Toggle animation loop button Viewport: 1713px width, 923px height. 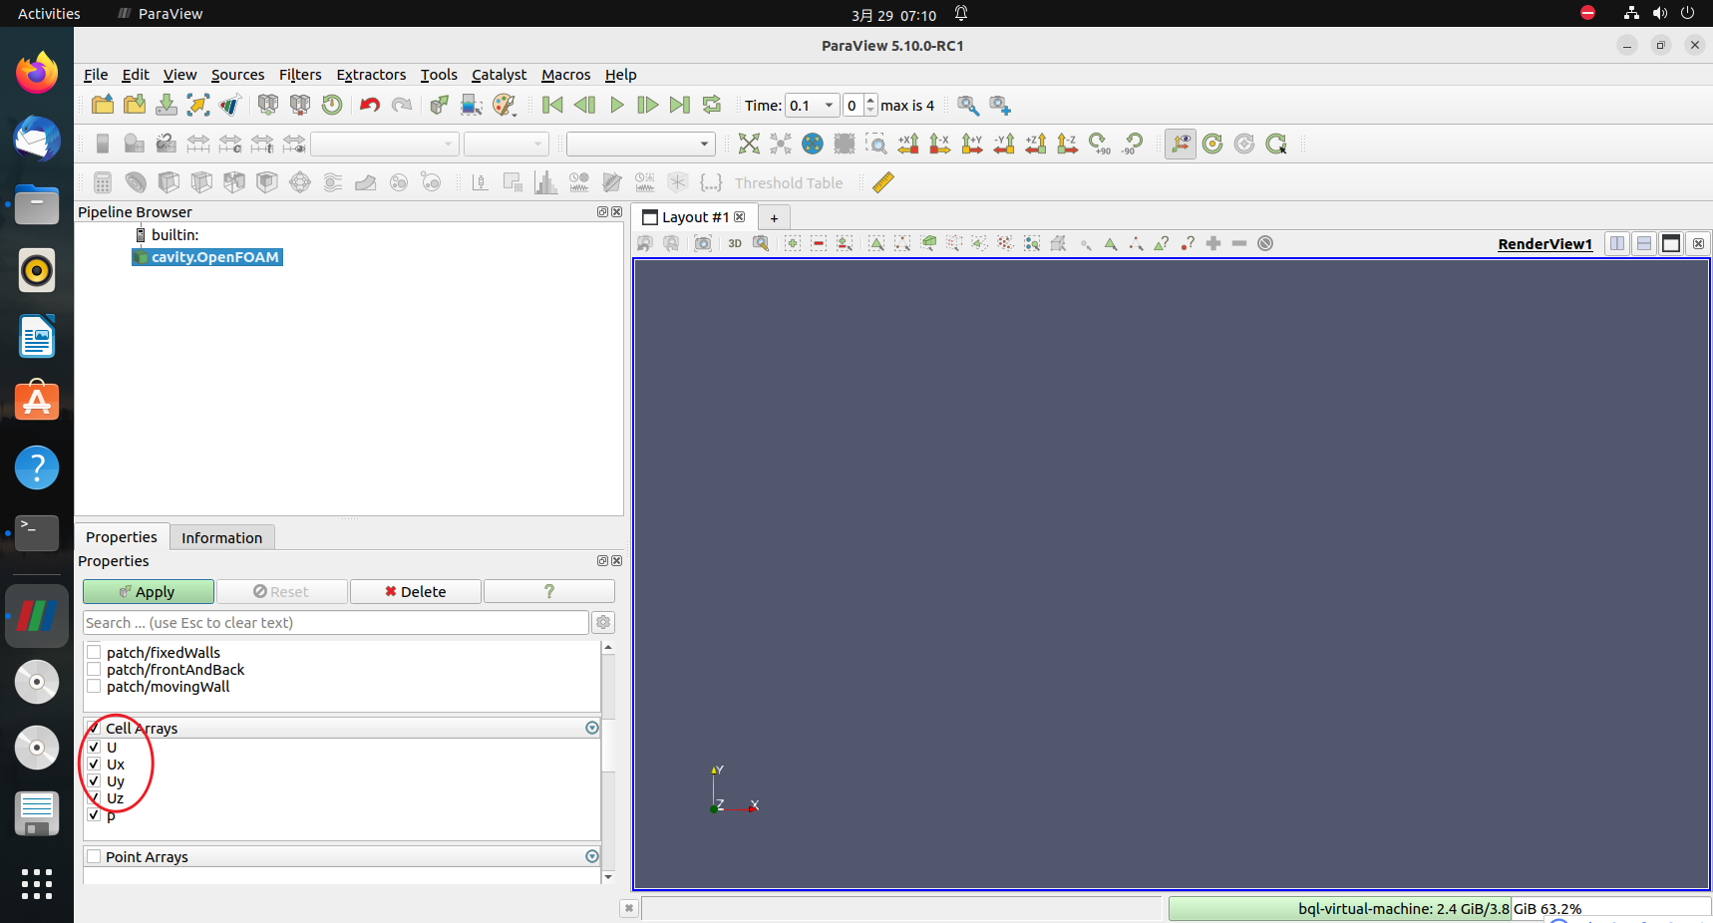pos(712,105)
